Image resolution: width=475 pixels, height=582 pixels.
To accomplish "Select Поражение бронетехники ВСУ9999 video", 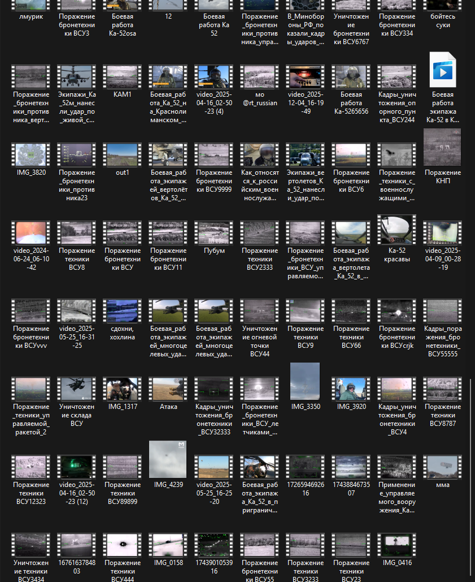I will [214, 168].
